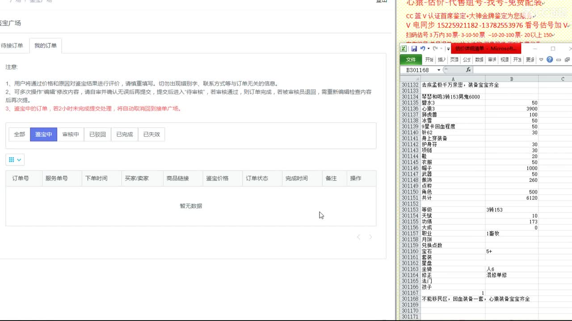Filter orders by 审核中
Screen dimensions: 572x321
pos(71,134)
